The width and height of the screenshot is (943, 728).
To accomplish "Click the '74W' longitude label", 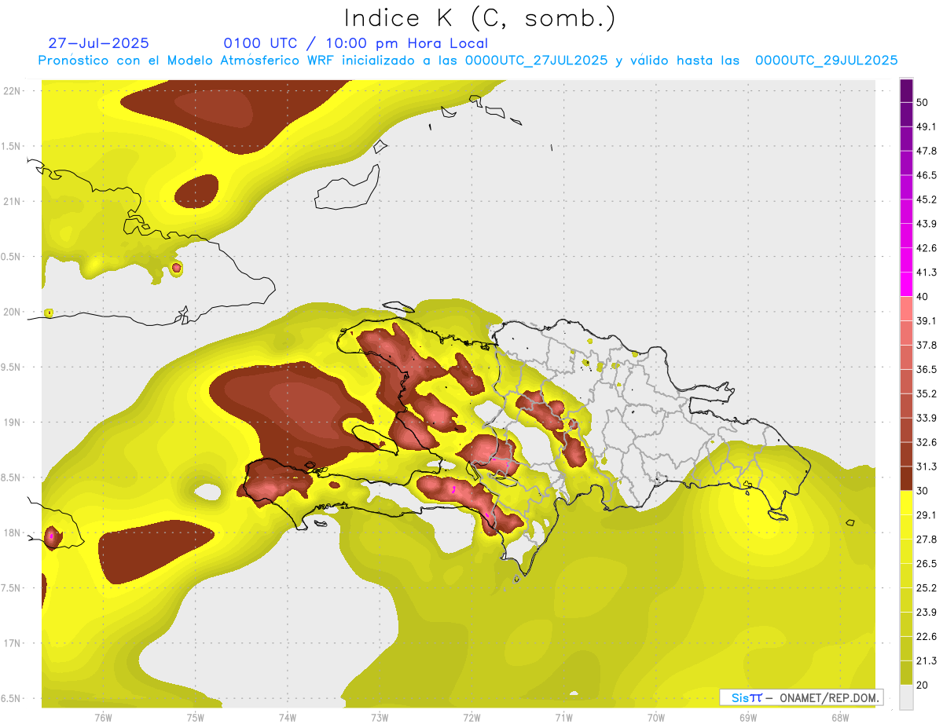I will [287, 716].
